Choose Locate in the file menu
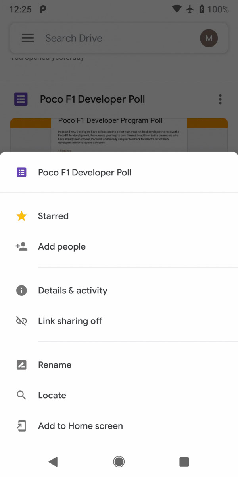This screenshot has height=477, width=238. (x=52, y=396)
